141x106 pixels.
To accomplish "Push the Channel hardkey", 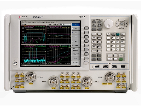I will click(99, 29).
